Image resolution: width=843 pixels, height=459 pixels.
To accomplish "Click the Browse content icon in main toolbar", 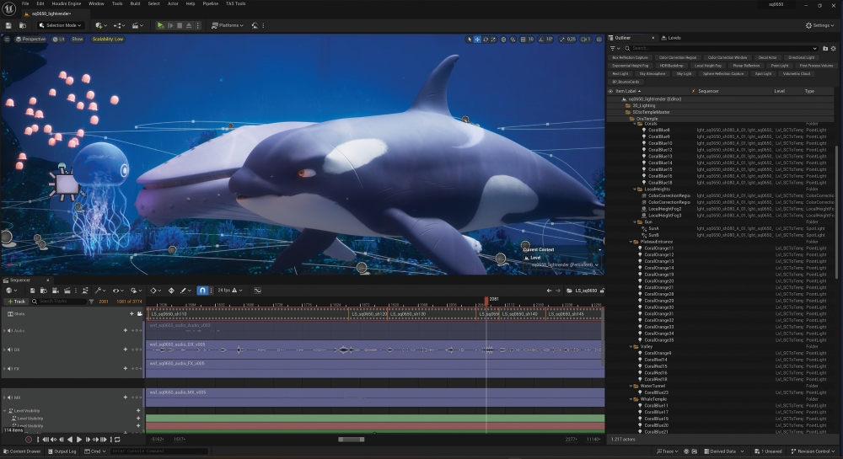I will 23,25.
